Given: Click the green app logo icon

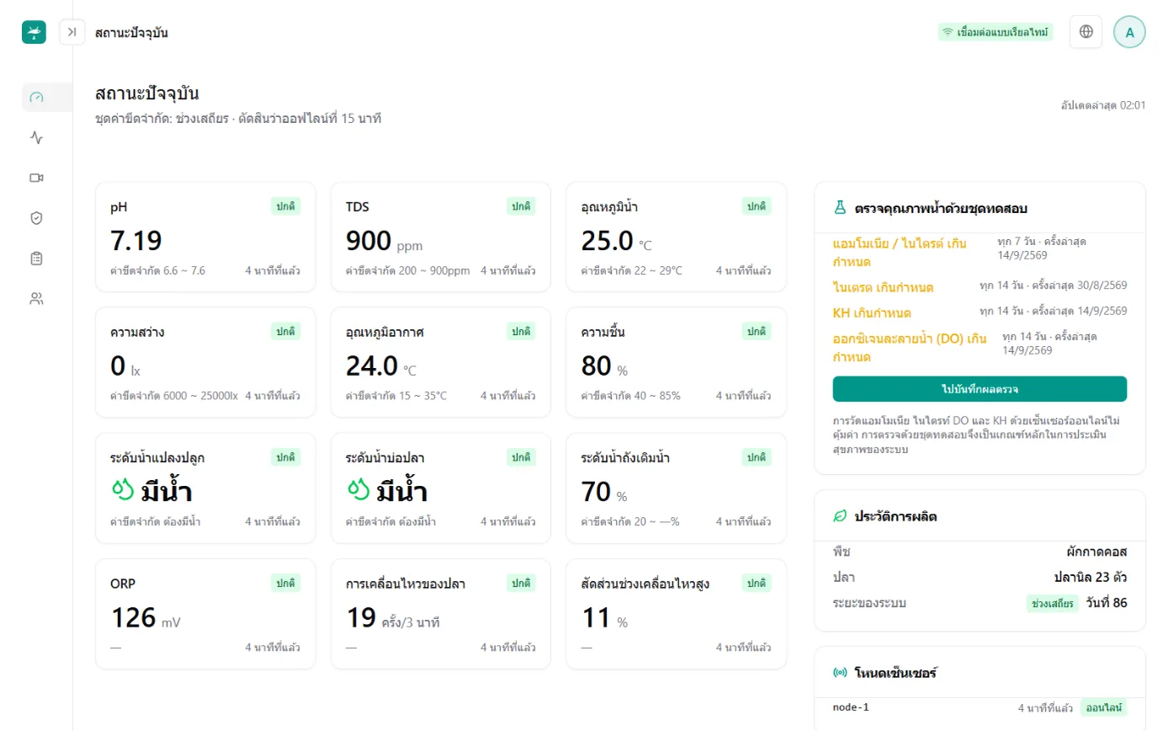Looking at the screenshot, I should click(34, 32).
